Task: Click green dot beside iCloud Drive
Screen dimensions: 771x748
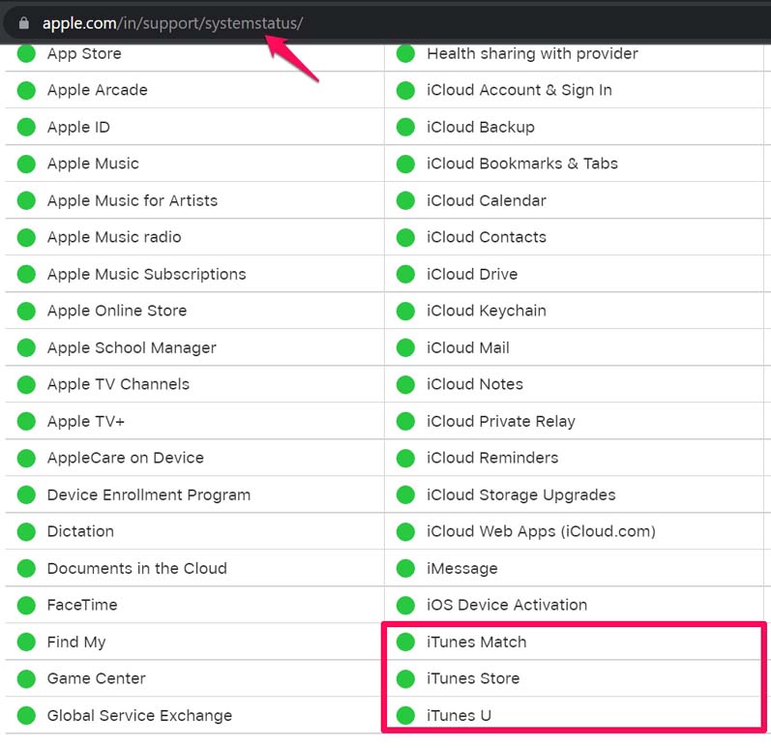Action: [x=405, y=275]
